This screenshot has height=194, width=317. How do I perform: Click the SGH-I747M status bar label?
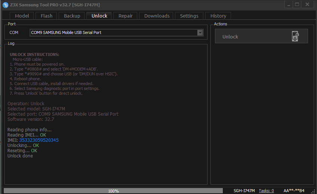244,191
